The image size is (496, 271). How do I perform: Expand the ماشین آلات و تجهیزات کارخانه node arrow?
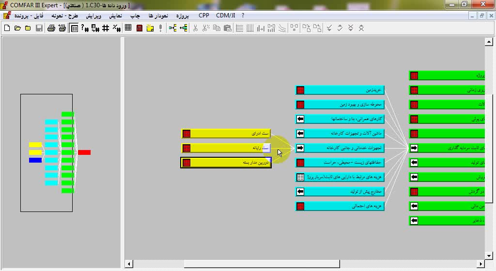tap(300, 134)
